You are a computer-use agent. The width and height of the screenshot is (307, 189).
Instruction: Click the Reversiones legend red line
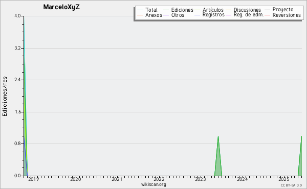(x=267, y=15)
